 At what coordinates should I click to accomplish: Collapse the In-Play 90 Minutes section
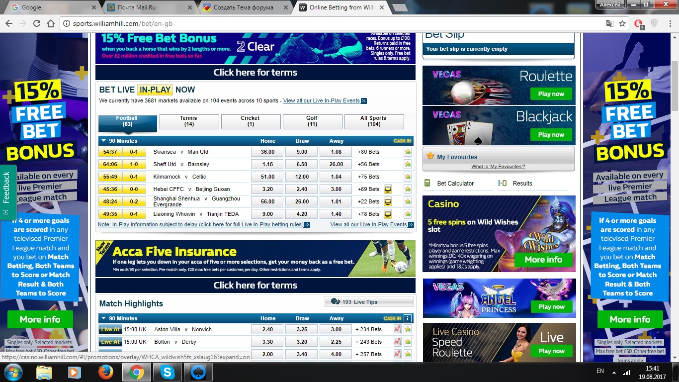103,141
